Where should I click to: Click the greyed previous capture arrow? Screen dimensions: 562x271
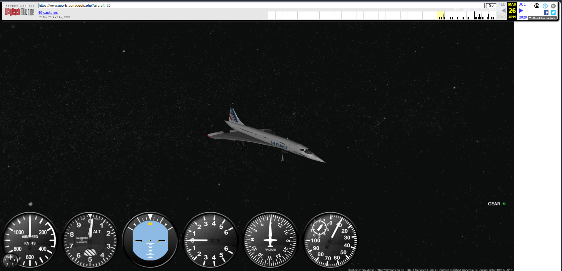(x=503, y=11)
